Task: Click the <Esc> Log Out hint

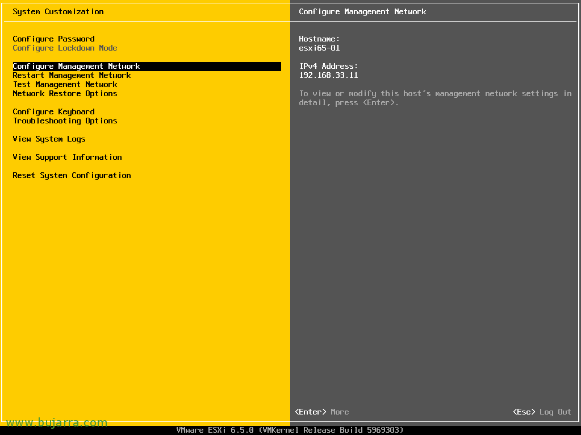Action: point(542,412)
